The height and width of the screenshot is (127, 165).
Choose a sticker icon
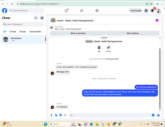[61, 115]
